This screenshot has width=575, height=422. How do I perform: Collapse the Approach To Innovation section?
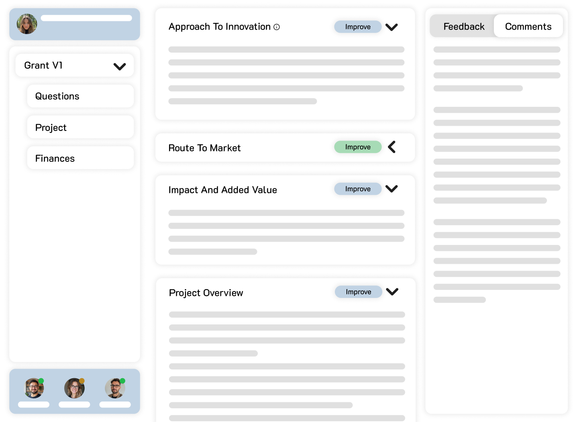[x=391, y=27]
